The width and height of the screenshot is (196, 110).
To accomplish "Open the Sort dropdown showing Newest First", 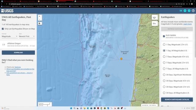I will [x=27, y=36].
